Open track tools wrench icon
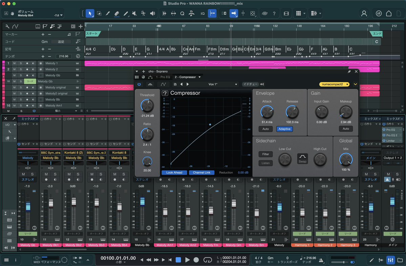This screenshot has width=406, height=266. pyautogui.click(x=7, y=26)
